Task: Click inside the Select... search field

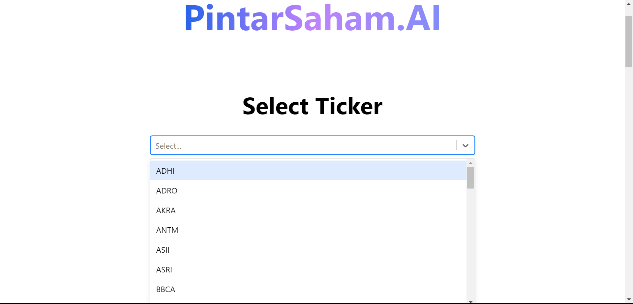Action: tap(297, 145)
